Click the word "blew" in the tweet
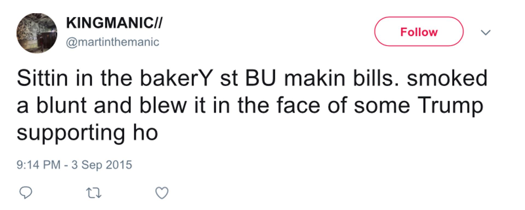 coord(163,106)
